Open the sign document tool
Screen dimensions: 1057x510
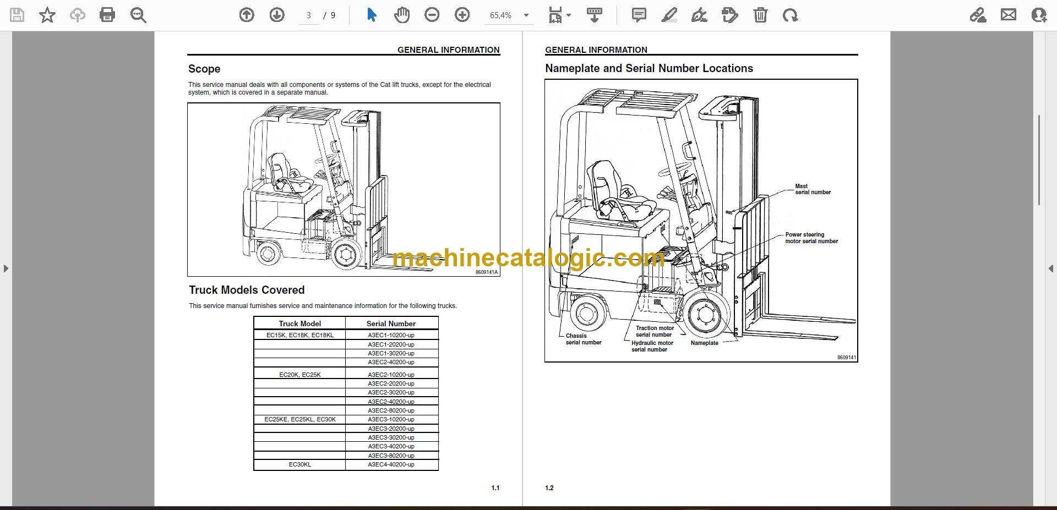pos(699,15)
